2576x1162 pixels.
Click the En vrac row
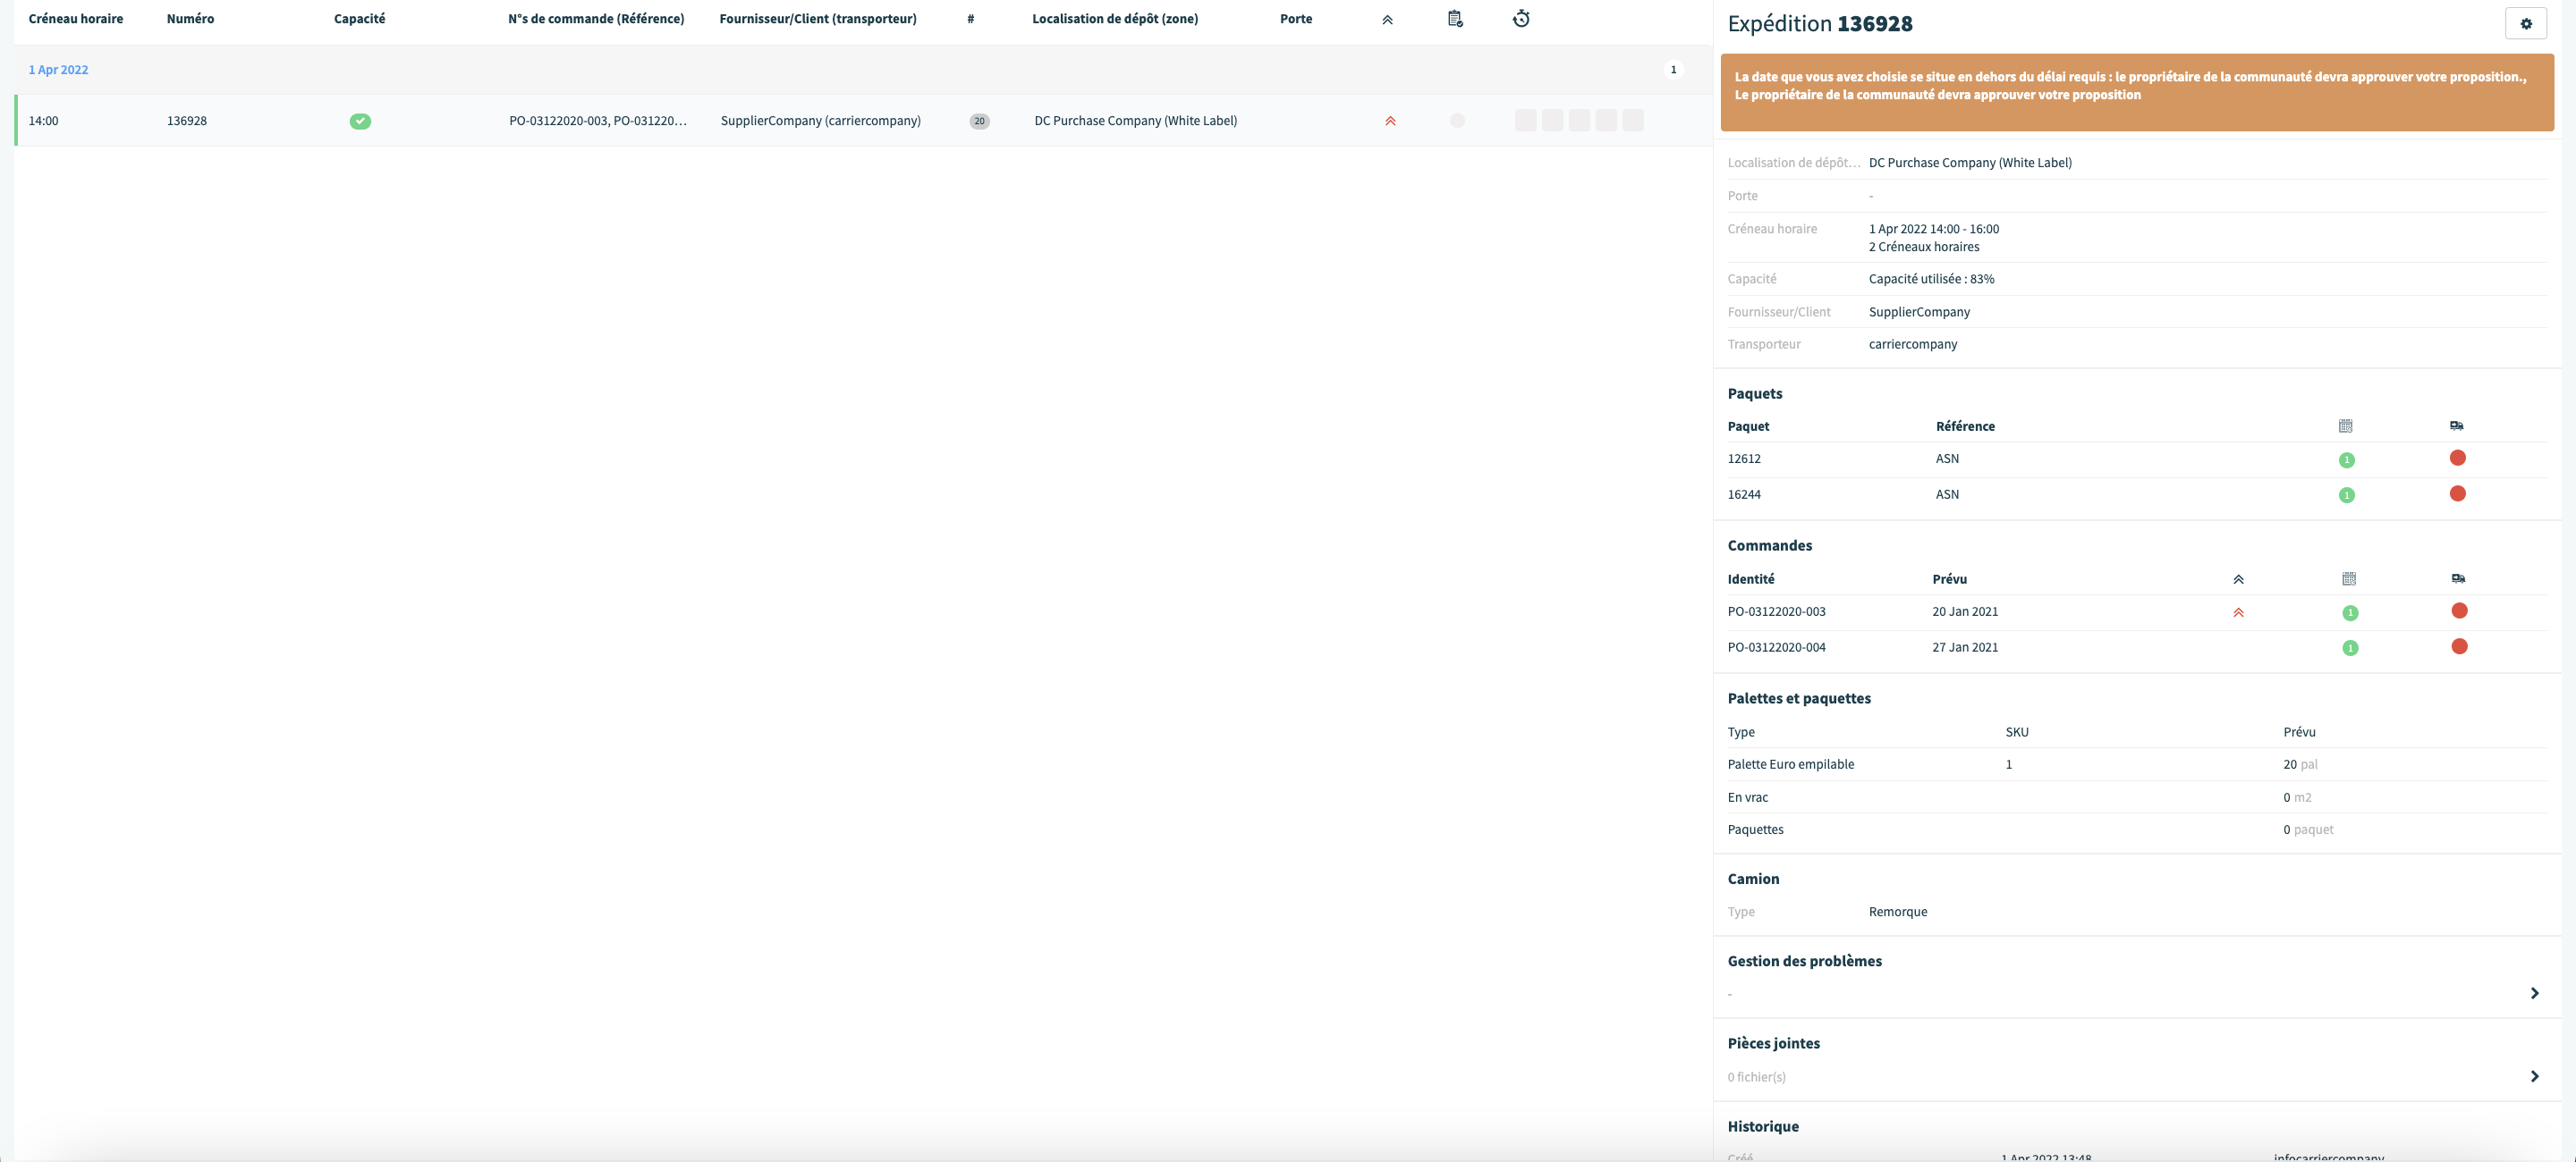[x=2137, y=797]
